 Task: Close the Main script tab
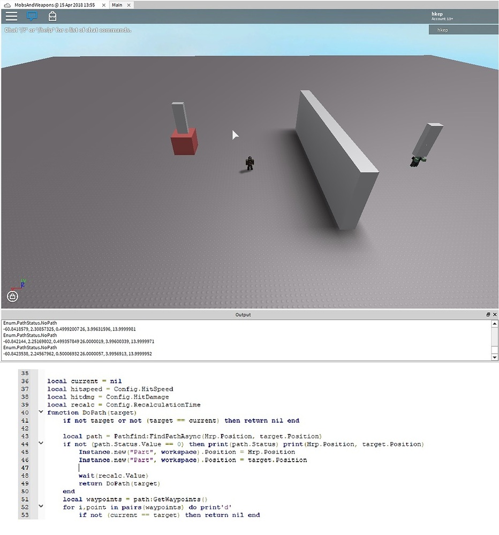pos(128,5)
